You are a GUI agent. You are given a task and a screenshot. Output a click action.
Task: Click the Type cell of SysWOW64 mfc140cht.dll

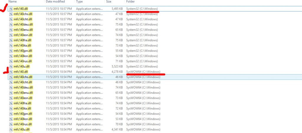(x=89, y=82)
